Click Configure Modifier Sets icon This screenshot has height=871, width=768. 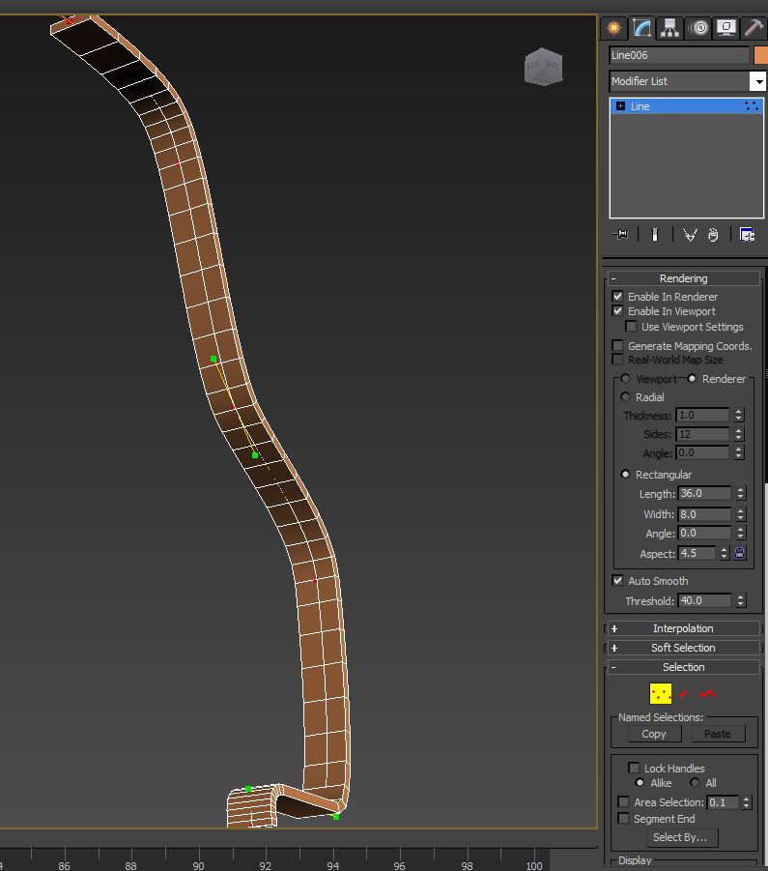point(747,235)
